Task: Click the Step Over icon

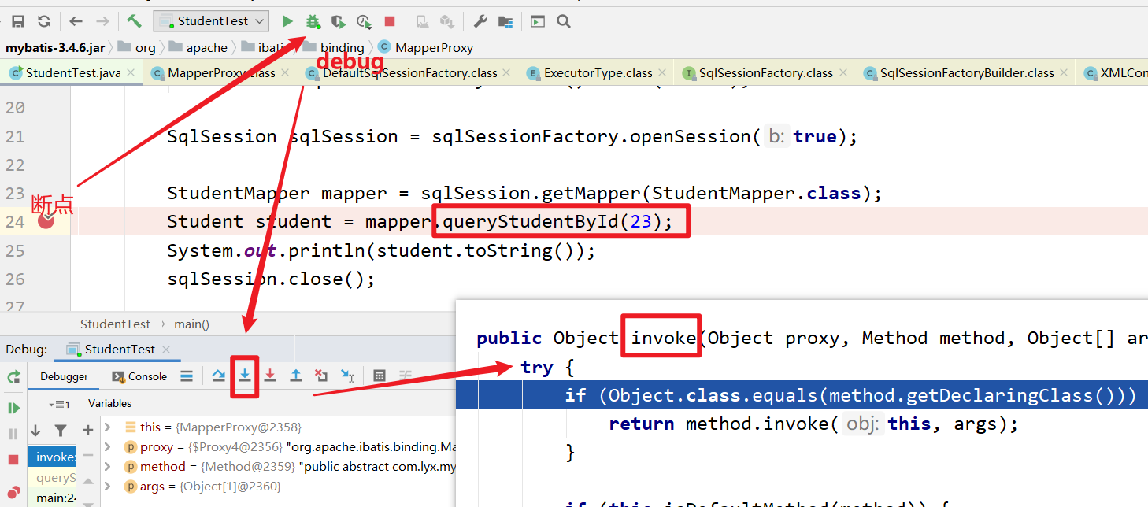Action: click(219, 376)
